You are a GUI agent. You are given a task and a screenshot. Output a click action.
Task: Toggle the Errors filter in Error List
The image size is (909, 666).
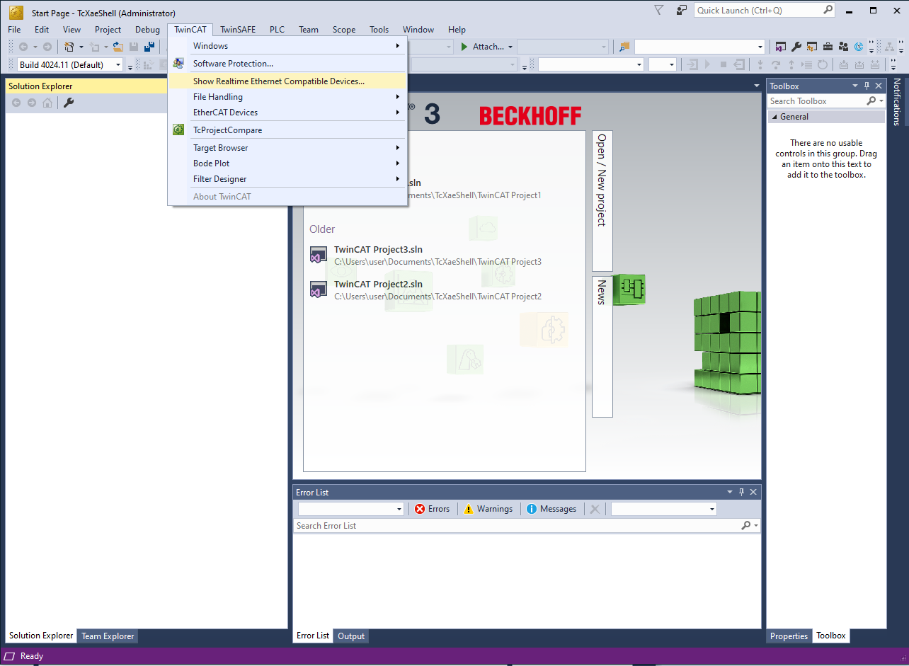[x=432, y=509]
